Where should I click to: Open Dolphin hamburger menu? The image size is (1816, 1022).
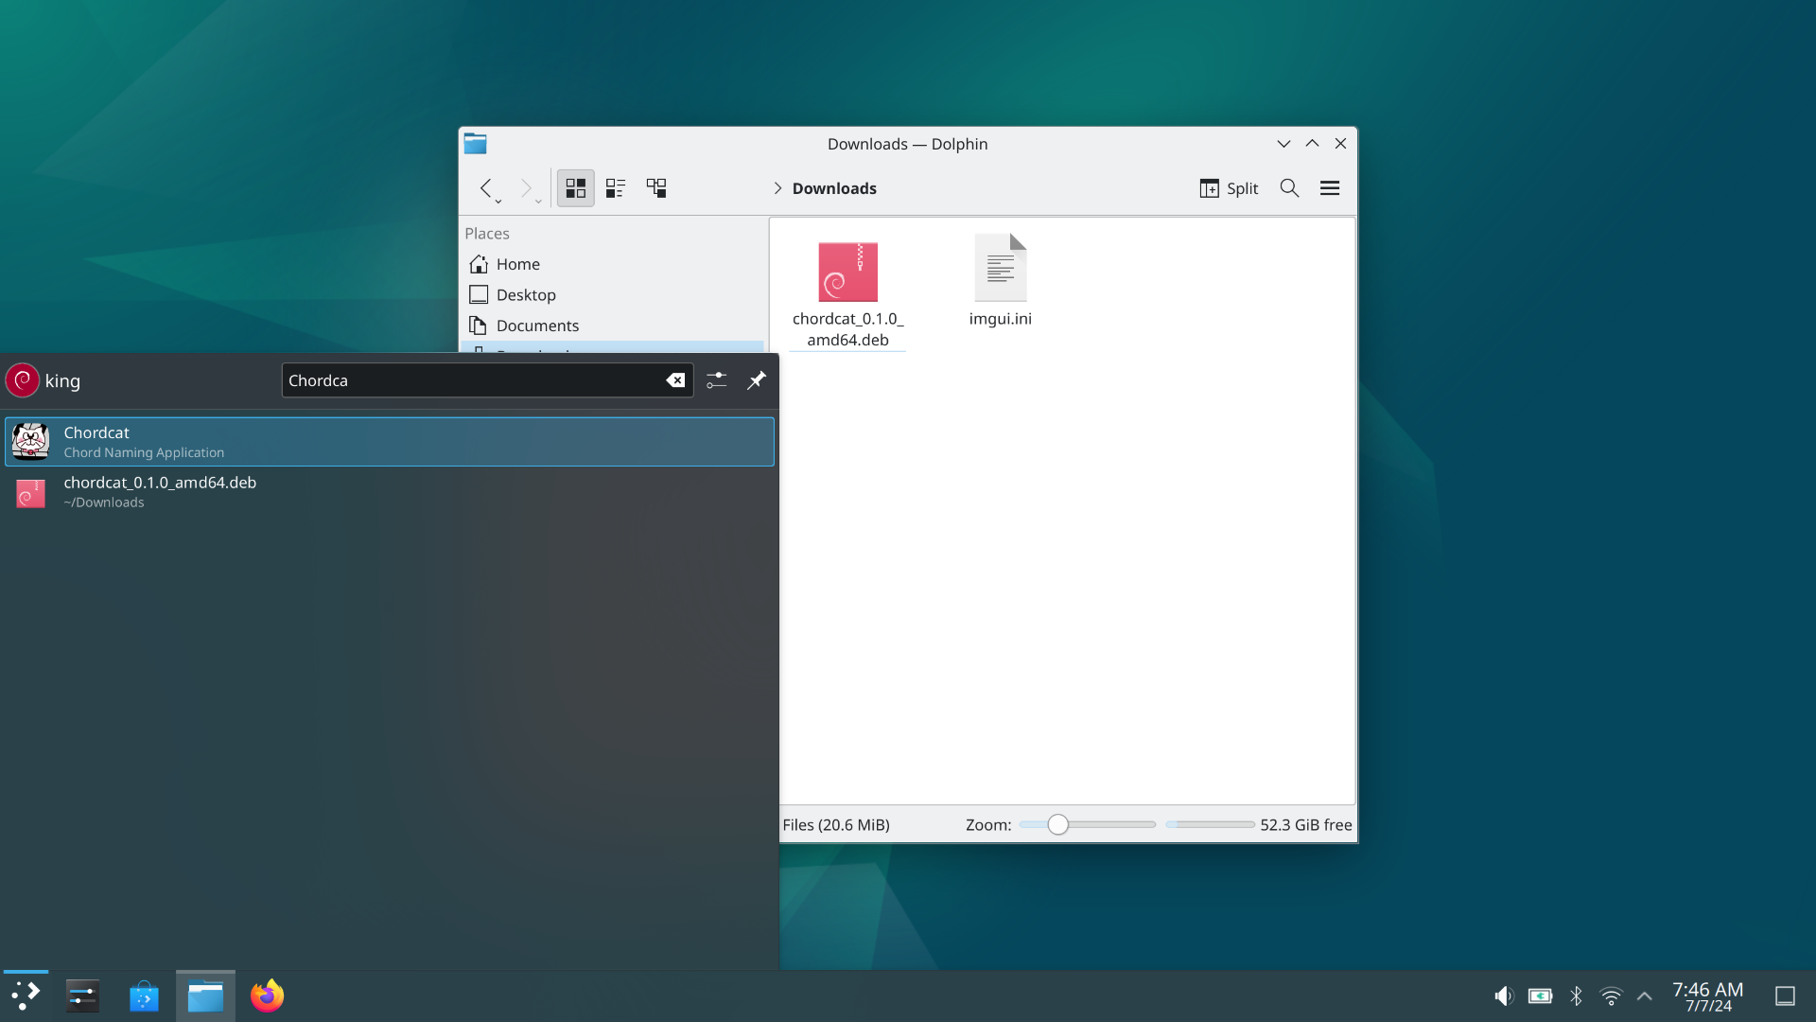pos(1330,188)
